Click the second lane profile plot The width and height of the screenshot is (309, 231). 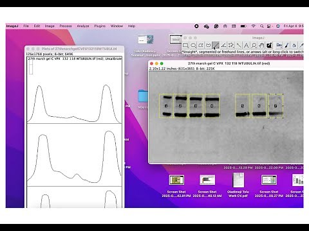pyautogui.click(x=74, y=155)
